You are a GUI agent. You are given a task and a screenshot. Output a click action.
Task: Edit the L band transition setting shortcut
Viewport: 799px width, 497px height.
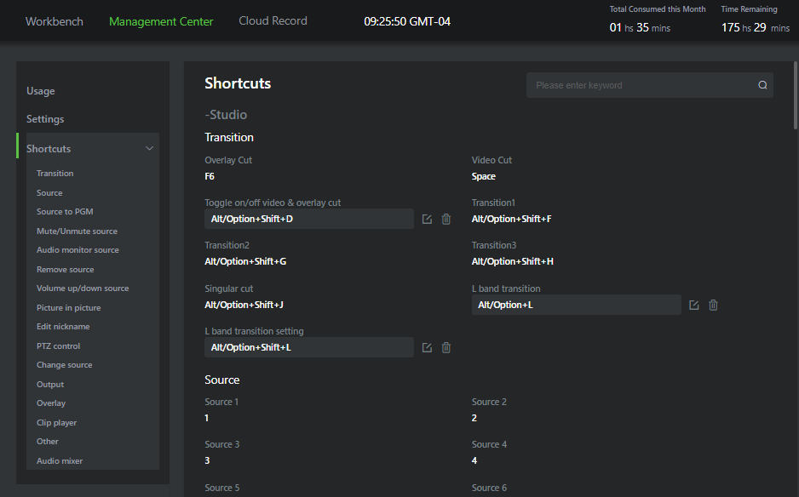click(x=427, y=347)
